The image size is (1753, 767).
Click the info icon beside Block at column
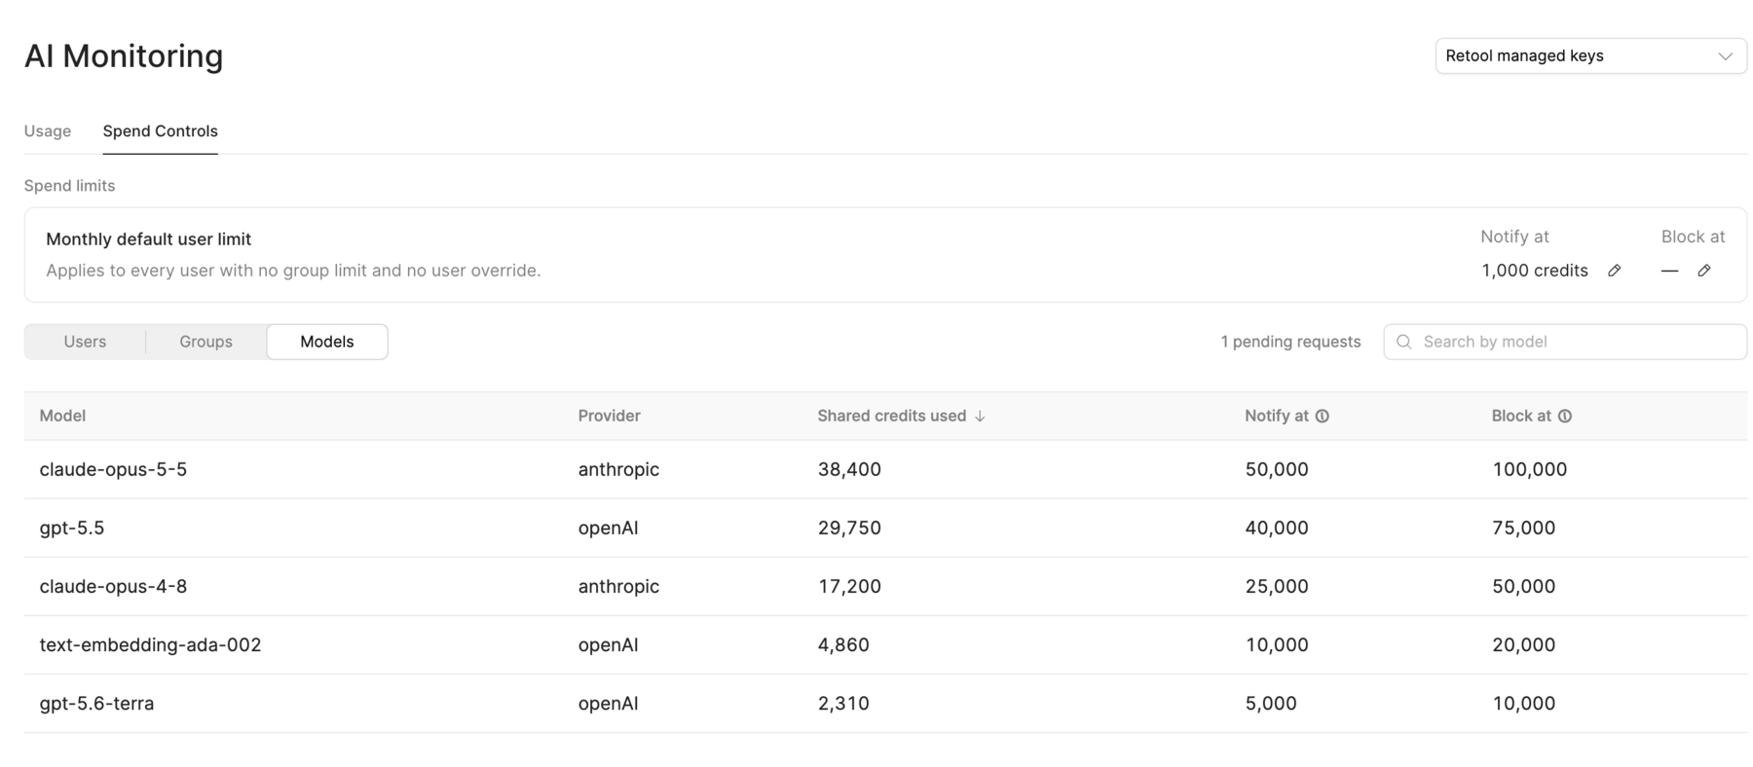(x=1564, y=416)
